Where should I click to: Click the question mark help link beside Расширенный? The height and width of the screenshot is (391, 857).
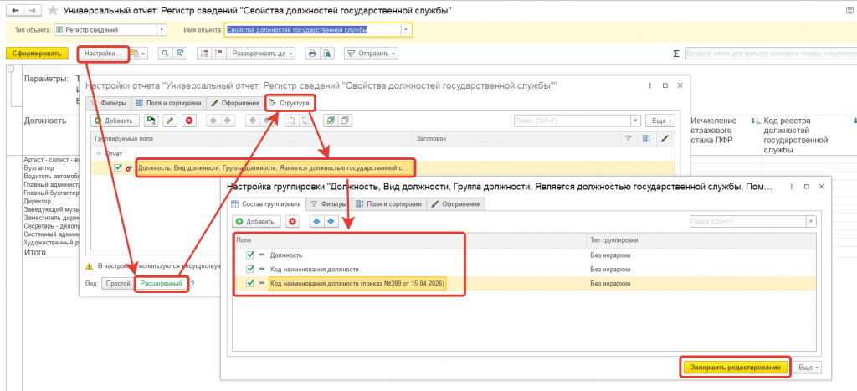192,283
